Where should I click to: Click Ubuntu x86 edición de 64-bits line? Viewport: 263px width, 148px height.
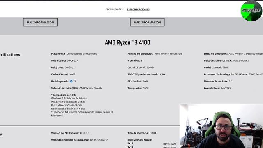[68, 109]
